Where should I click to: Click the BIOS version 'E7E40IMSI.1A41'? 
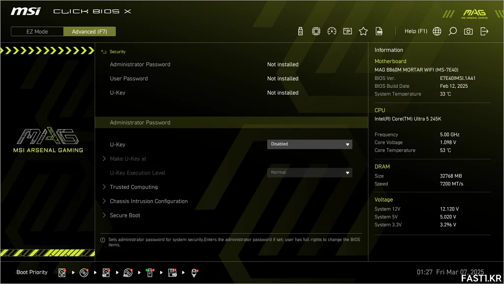click(457, 78)
